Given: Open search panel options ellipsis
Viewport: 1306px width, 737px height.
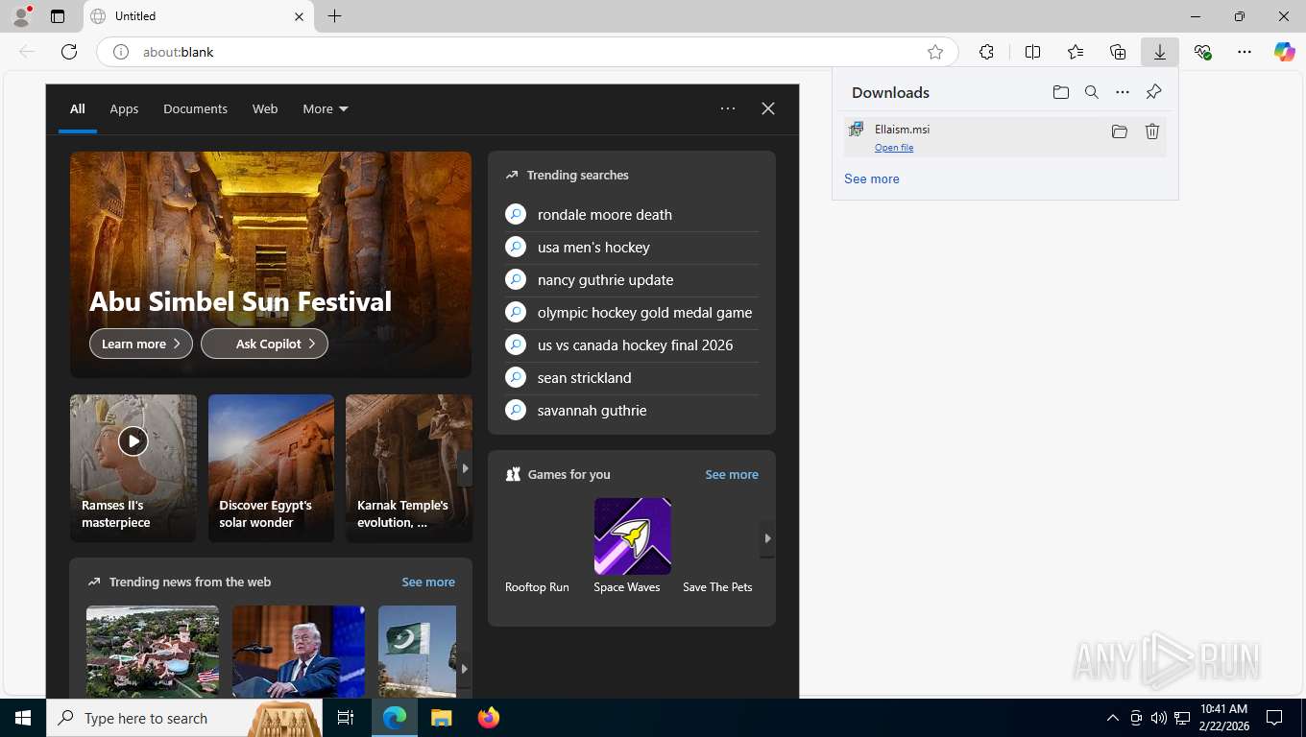Looking at the screenshot, I should 728,108.
